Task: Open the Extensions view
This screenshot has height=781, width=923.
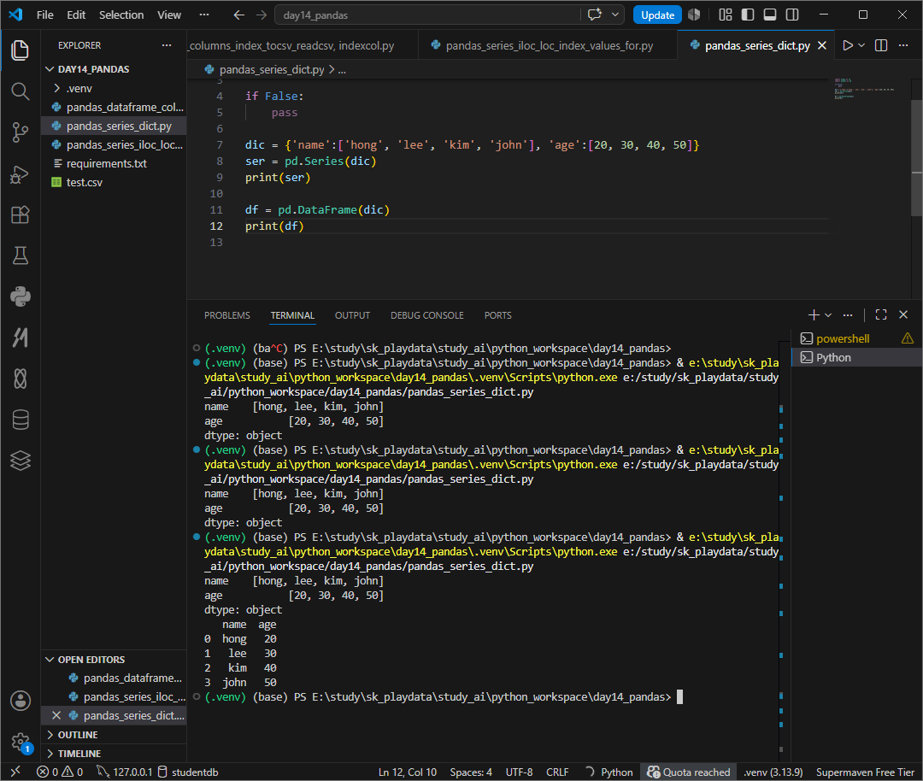Action: click(20, 214)
